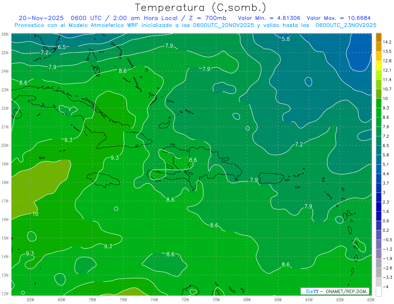
Task: Click the '12N' latitude axis label
Action: click(5, 293)
